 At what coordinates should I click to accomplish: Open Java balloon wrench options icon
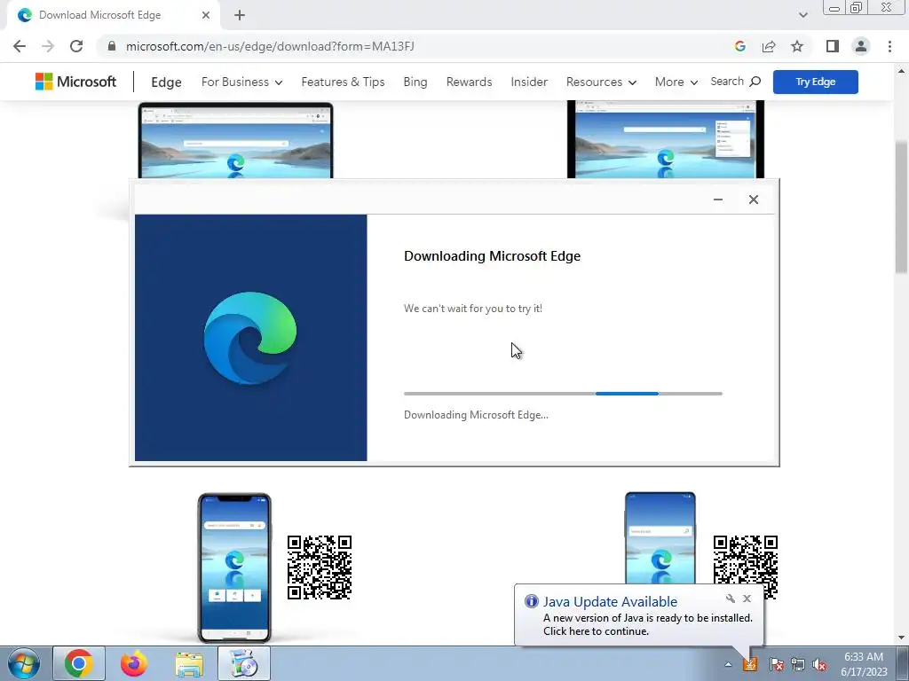click(x=730, y=599)
